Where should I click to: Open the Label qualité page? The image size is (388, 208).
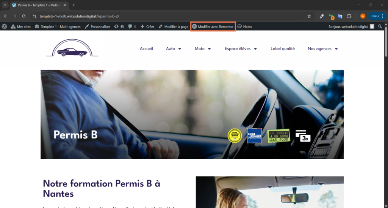pyautogui.click(x=282, y=49)
